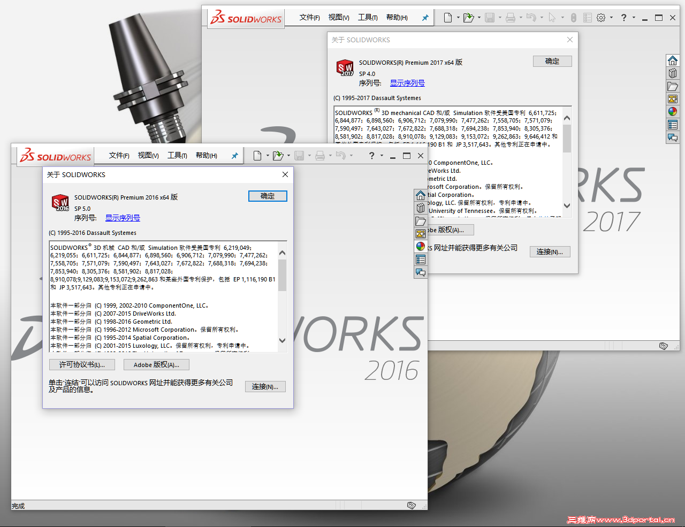Click the Undo icon in 2017 window
This screenshot has width=685, height=527.
(531, 18)
